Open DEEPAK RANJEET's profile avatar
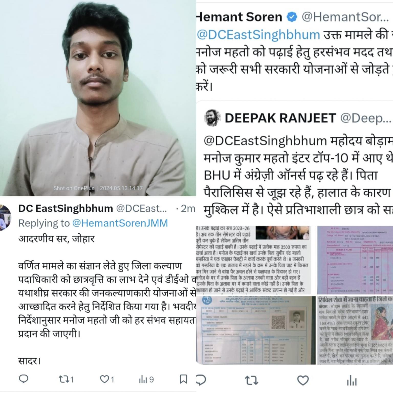The width and height of the screenshot is (393, 393). [x=212, y=118]
